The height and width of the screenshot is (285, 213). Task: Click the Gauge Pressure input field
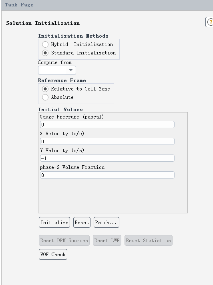[x=107, y=125]
